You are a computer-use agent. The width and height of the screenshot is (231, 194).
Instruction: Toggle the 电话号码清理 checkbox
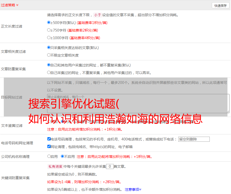[x=49, y=139]
